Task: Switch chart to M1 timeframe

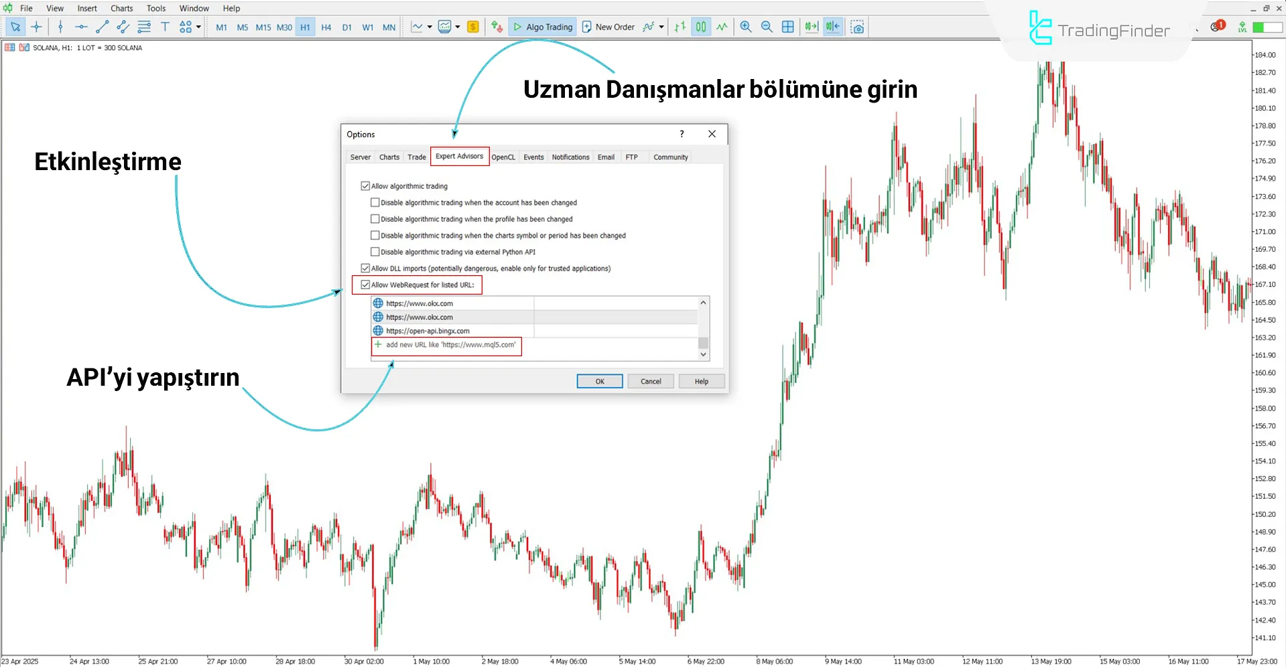Action: (221, 27)
